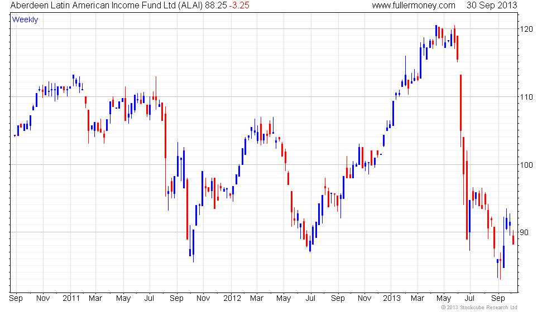Click the 120 price axis label
This screenshot has height=312, width=547.
526,29
